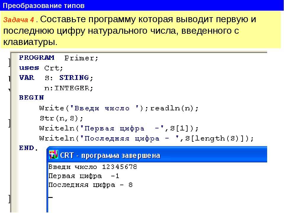Screen dimensions: 284x213
Task: Click the 'Str(n,S);' line
Action: coord(61,118)
